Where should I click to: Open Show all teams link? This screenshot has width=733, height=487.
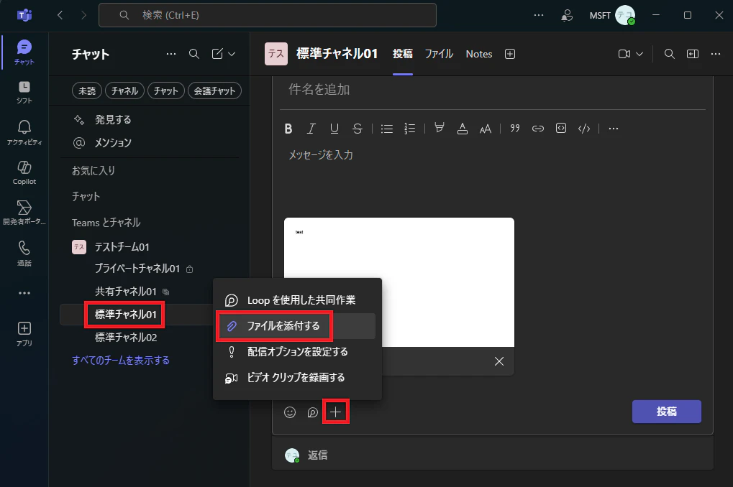(x=121, y=361)
